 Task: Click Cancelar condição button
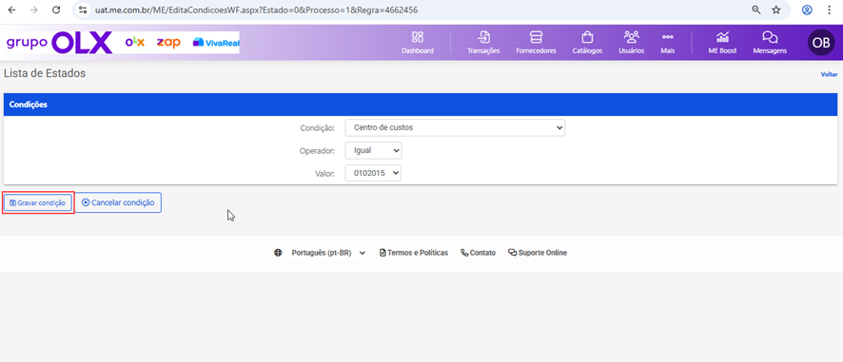(118, 202)
